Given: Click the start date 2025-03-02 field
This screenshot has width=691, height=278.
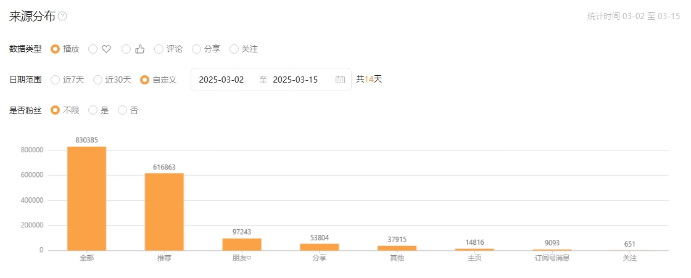Looking at the screenshot, I should tap(221, 80).
